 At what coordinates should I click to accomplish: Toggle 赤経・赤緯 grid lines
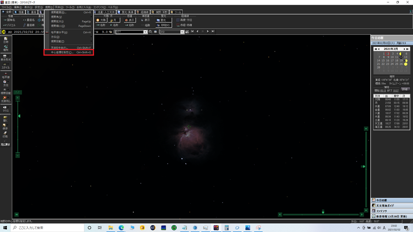point(184,25)
